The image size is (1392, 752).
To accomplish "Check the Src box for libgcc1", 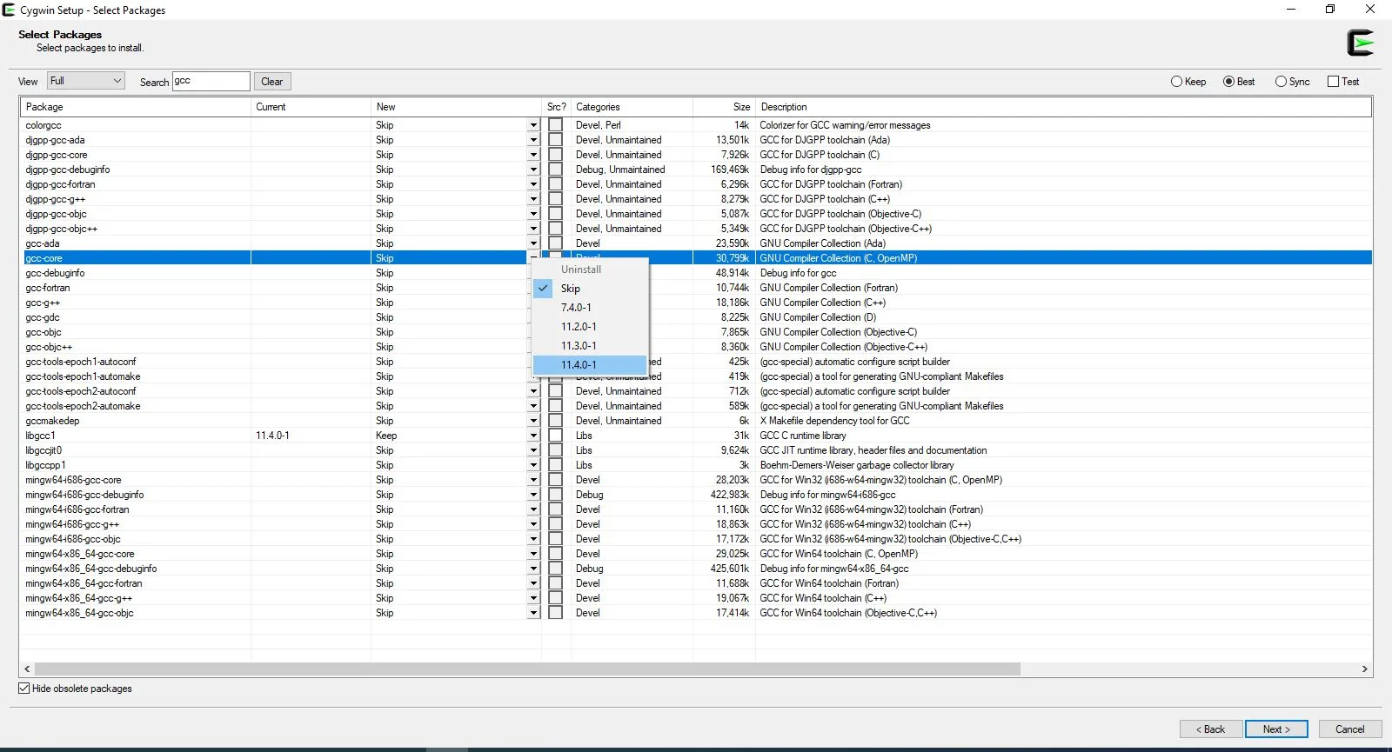I will 555,436.
